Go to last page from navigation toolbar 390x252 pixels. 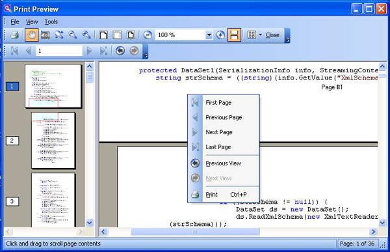coord(103,51)
